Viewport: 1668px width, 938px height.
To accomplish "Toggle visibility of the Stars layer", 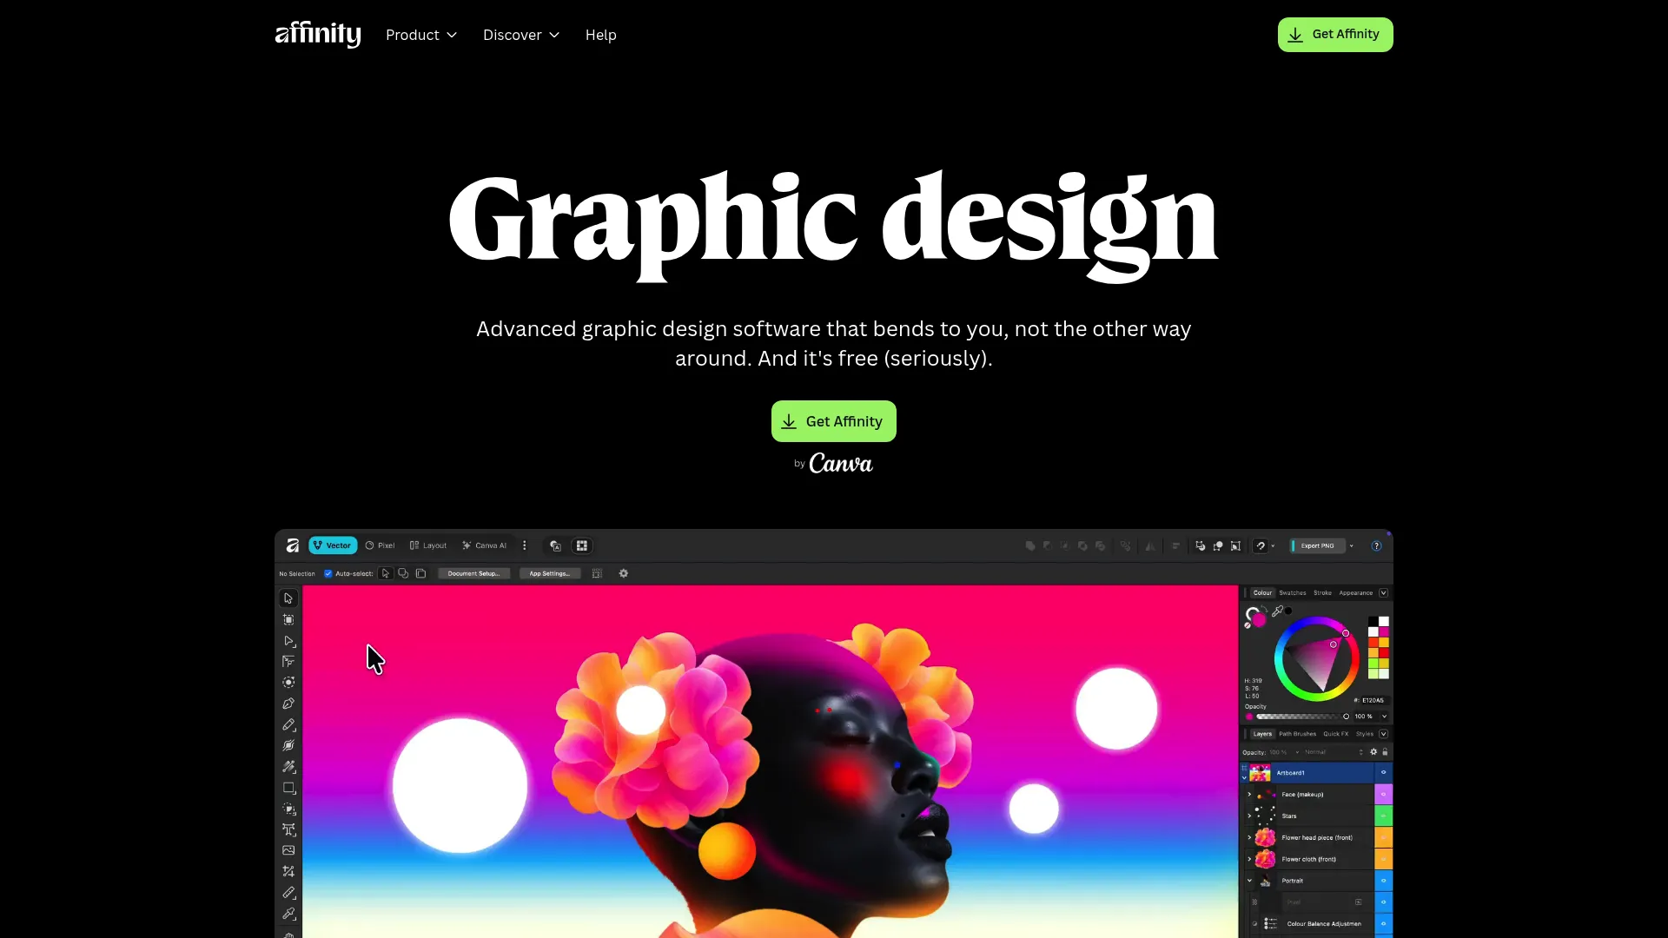I will point(1383,816).
